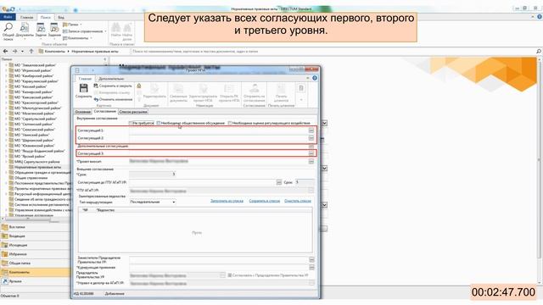Switch to Основная tab in dialog

tap(83, 112)
